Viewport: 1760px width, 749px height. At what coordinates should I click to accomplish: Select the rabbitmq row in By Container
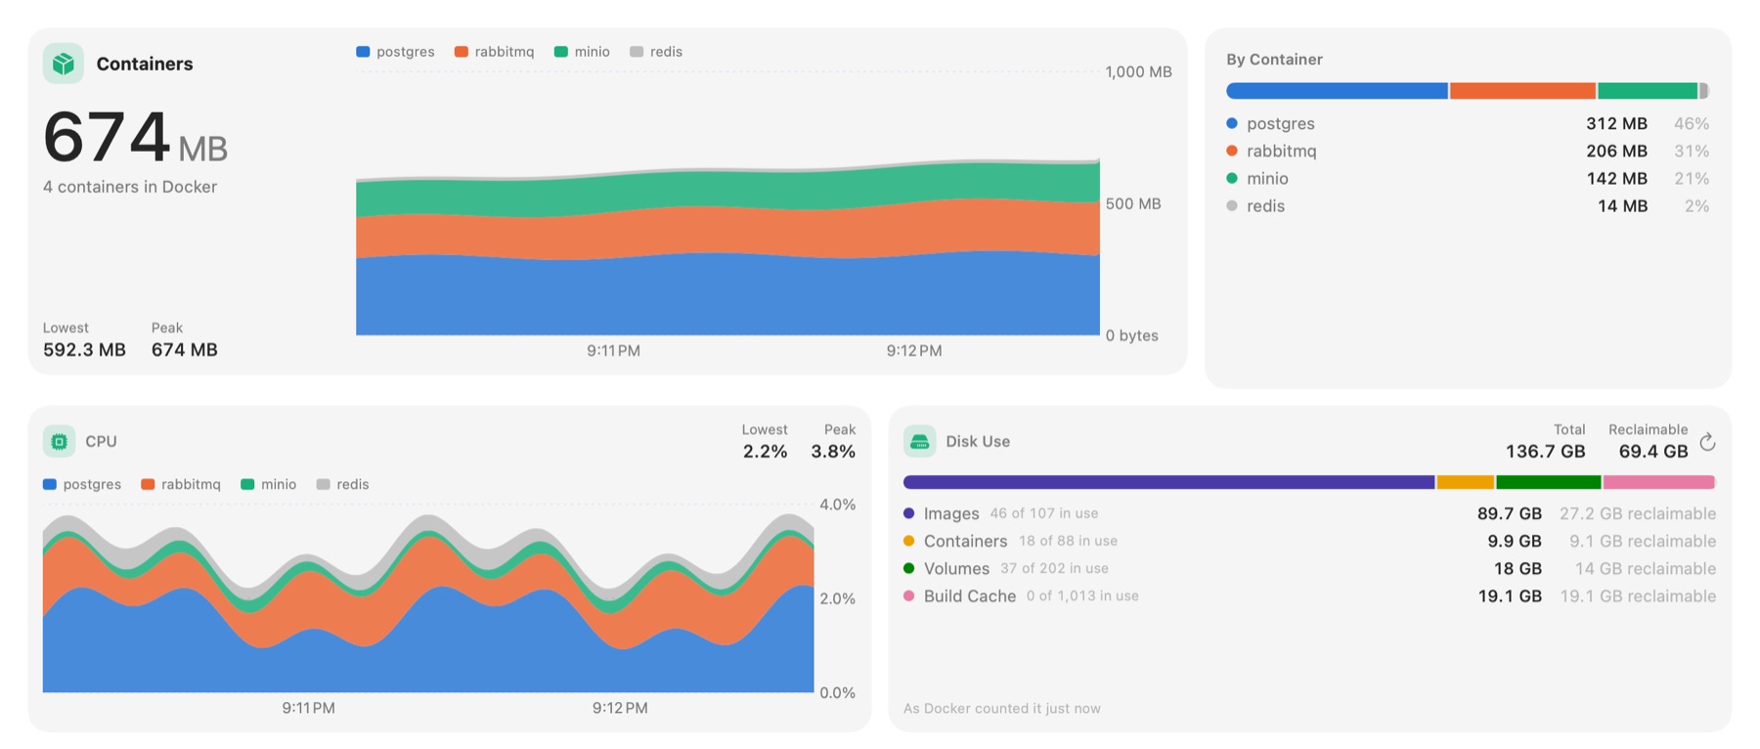point(1468,151)
